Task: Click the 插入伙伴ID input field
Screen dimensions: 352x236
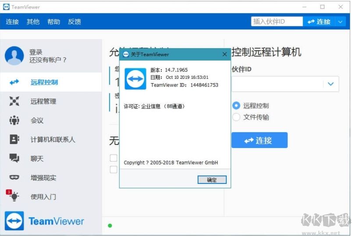Action: (277, 21)
